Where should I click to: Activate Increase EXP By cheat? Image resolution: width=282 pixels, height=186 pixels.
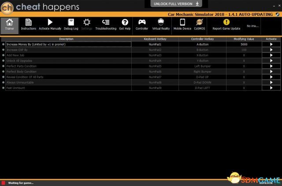click(271, 50)
